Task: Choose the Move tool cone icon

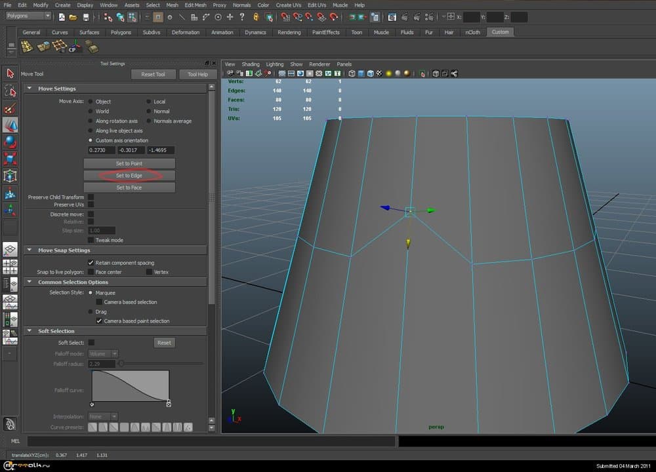Action: 10,125
